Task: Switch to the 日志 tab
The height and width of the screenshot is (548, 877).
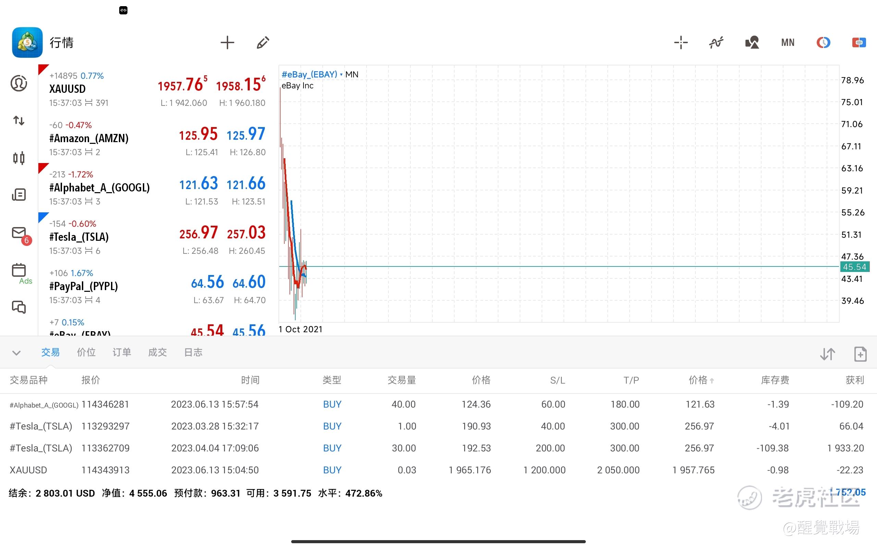Action: coord(193,352)
